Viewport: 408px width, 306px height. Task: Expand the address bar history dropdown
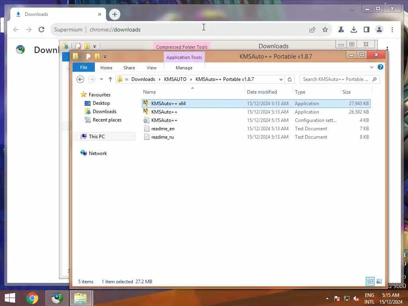click(281, 79)
